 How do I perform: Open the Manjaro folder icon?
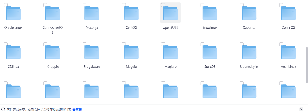coord(170,52)
